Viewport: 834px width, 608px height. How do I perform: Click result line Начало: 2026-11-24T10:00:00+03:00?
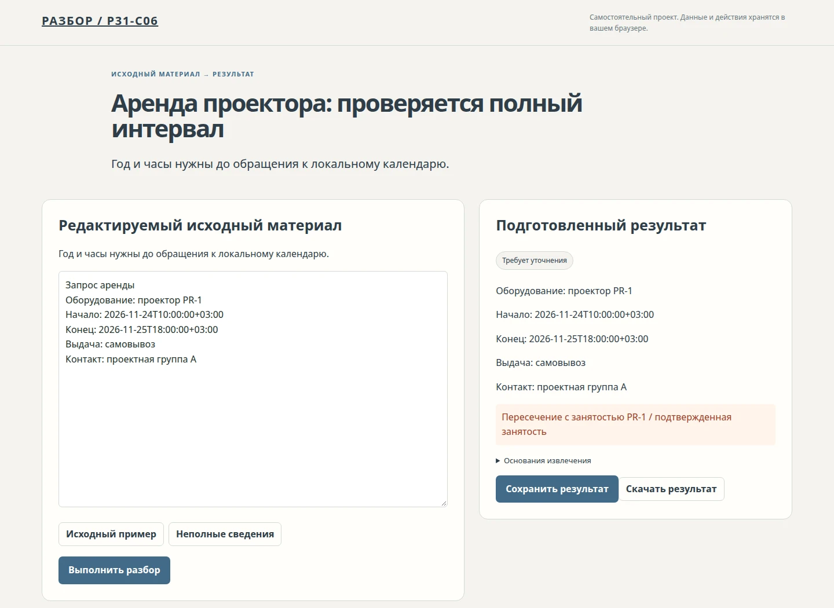click(x=575, y=314)
